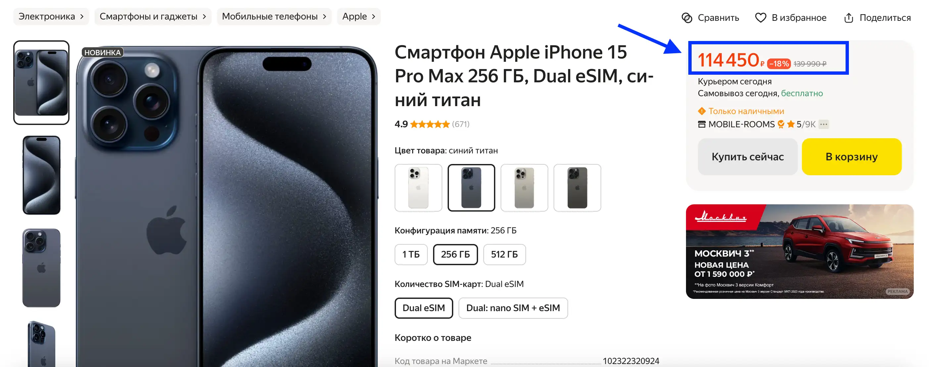Image resolution: width=929 pixels, height=367 pixels.
Task: Select the 1 ТБ memory option
Action: tap(411, 254)
